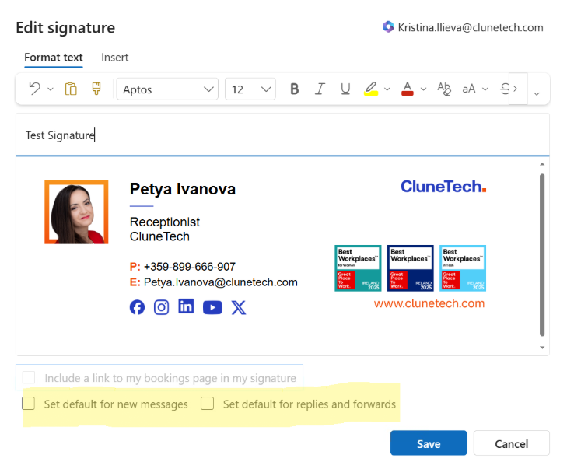Click the signature editor vertical scrollbar
The image size is (567, 469).
(x=542, y=255)
